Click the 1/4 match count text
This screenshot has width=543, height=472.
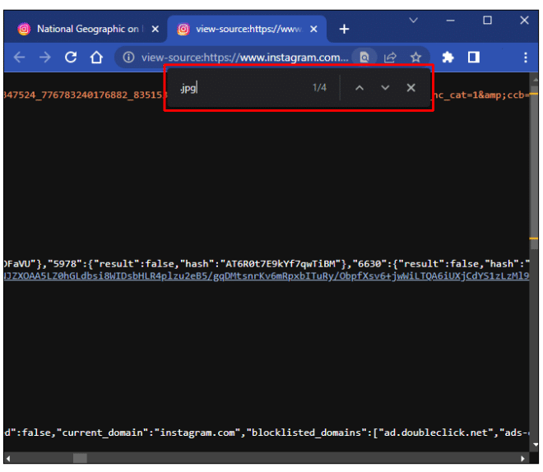click(319, 88)
